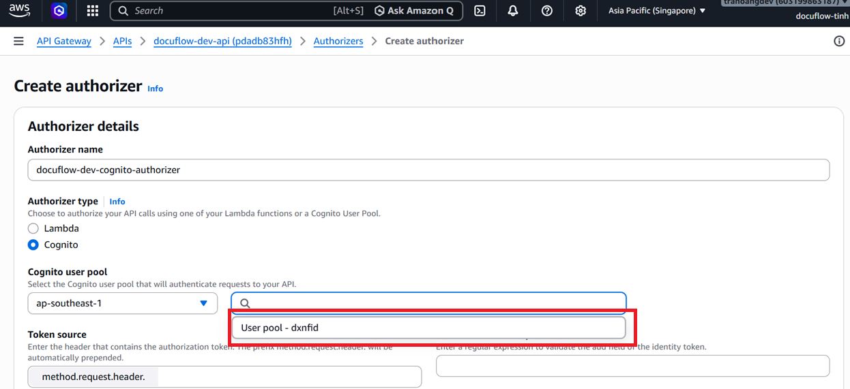Screen dimensions: 850x389
Task: Click the Cognito user pool search box
Action: coord(428,303)
